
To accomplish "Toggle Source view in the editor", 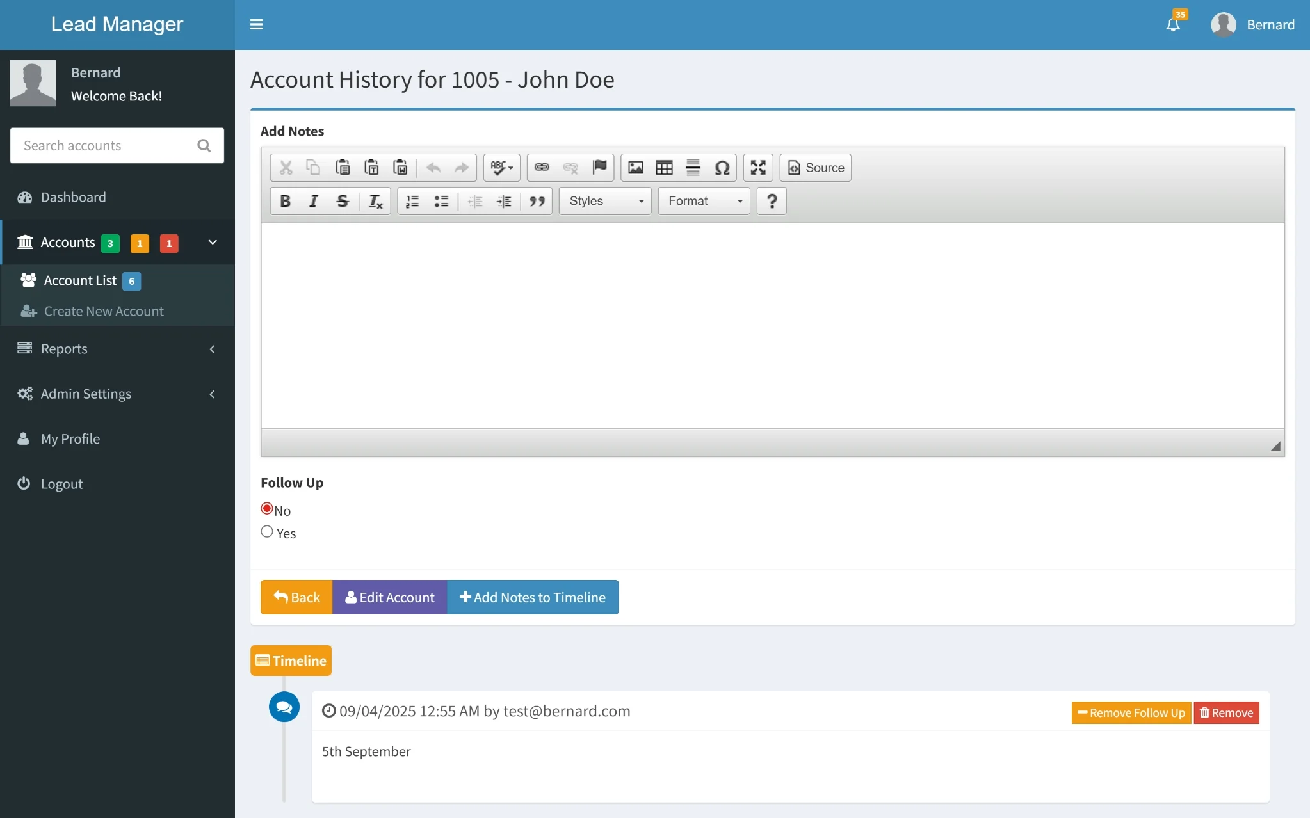I will 816,168.
